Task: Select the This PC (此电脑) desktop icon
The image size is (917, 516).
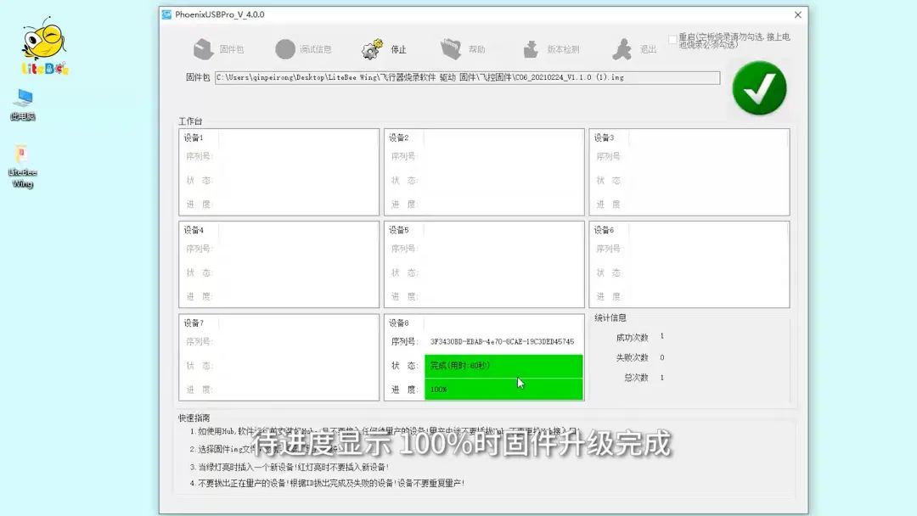Action: pos(23,104)
